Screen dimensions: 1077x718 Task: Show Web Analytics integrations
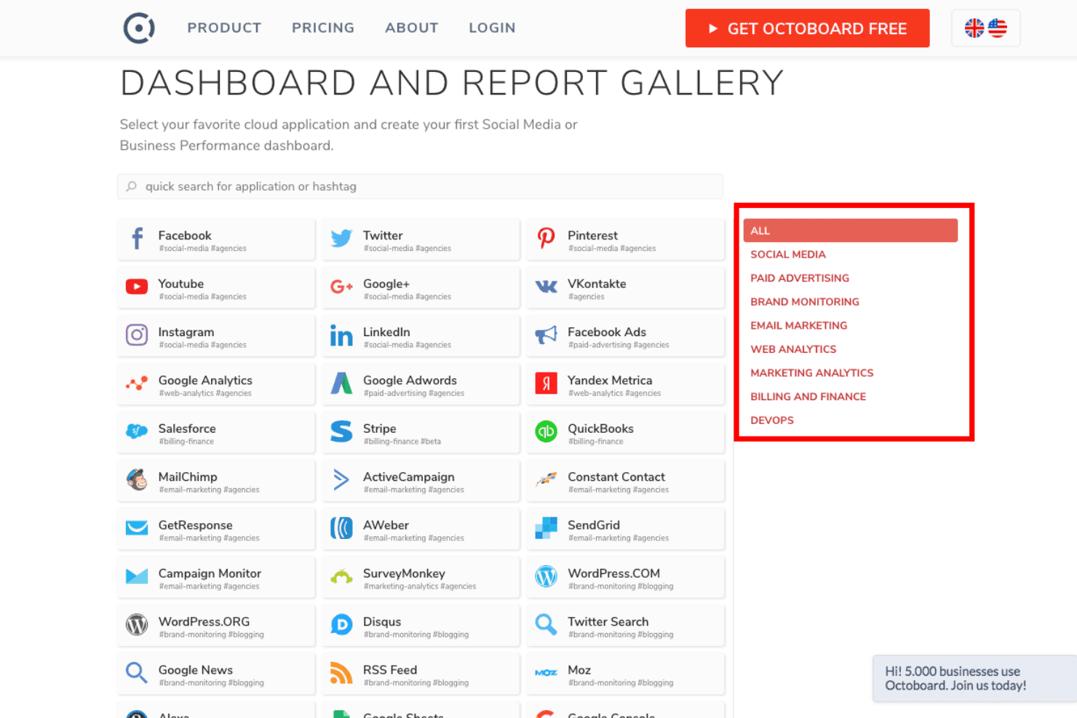click(793, 349)
